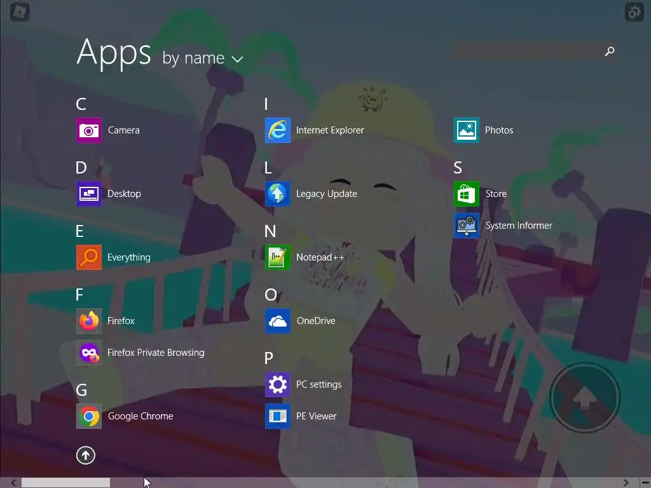Select the letter F group header
This screenshot has height=488, width=651.
[x=79, y=295]
